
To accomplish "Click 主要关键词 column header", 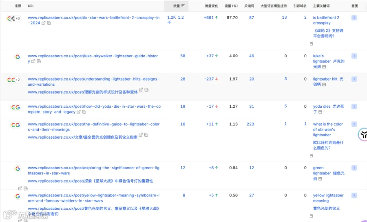I will click(321, 6).
